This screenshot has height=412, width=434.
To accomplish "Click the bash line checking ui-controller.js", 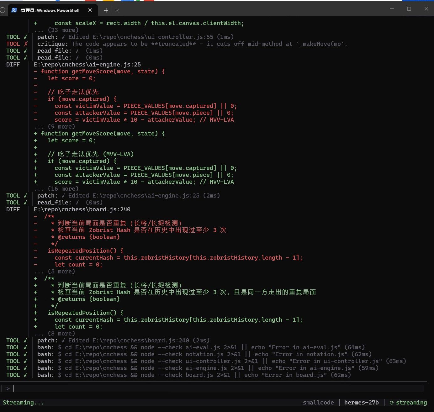I will [x=222, y=361].
